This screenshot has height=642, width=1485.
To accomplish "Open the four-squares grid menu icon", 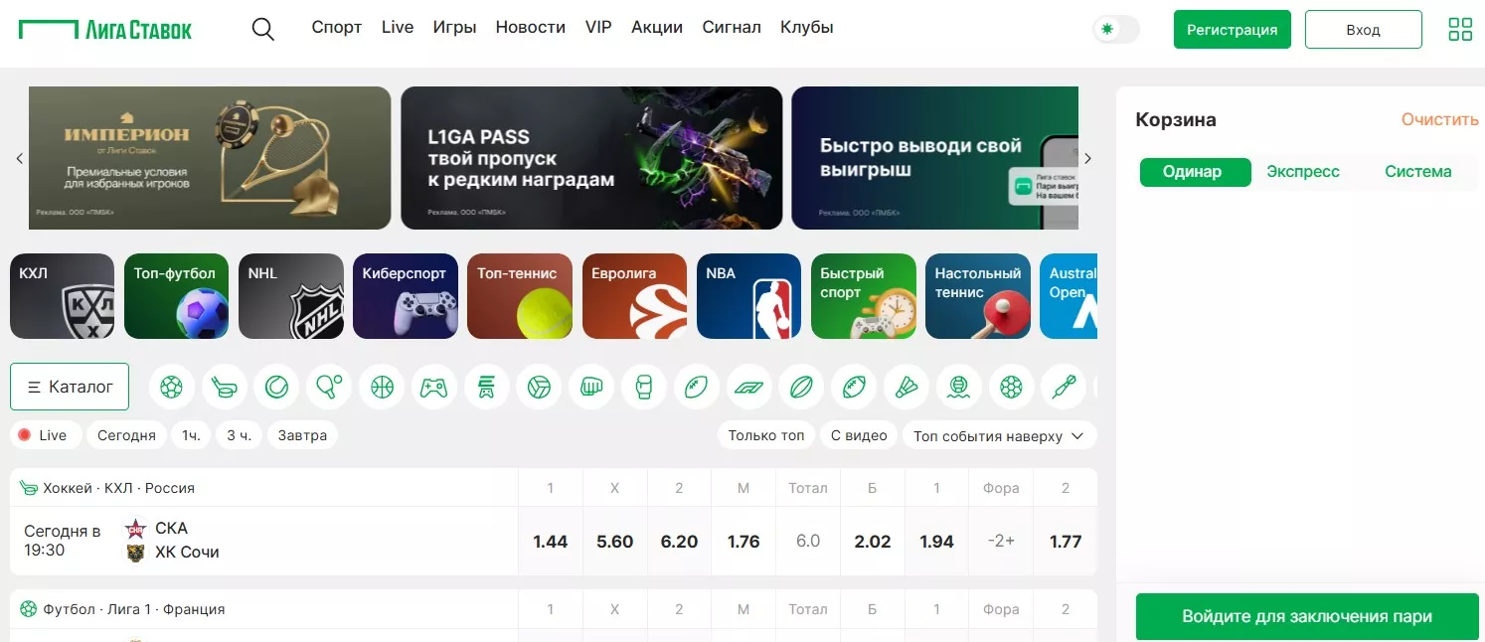I will pos(1460,29).
